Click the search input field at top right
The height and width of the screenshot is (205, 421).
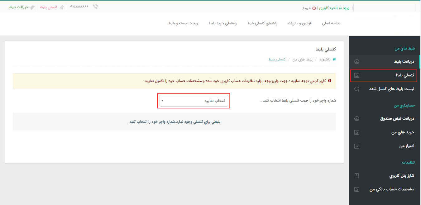[384, 7]
